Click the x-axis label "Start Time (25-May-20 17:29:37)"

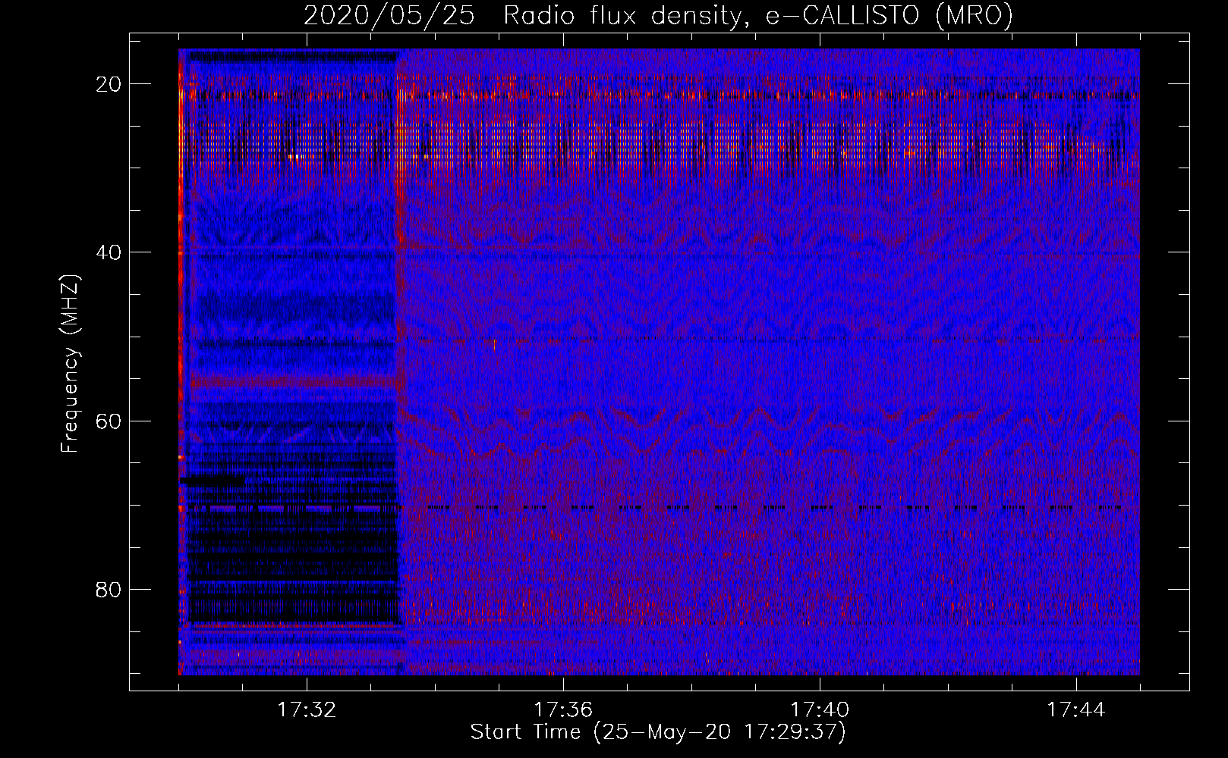[658, 732]
